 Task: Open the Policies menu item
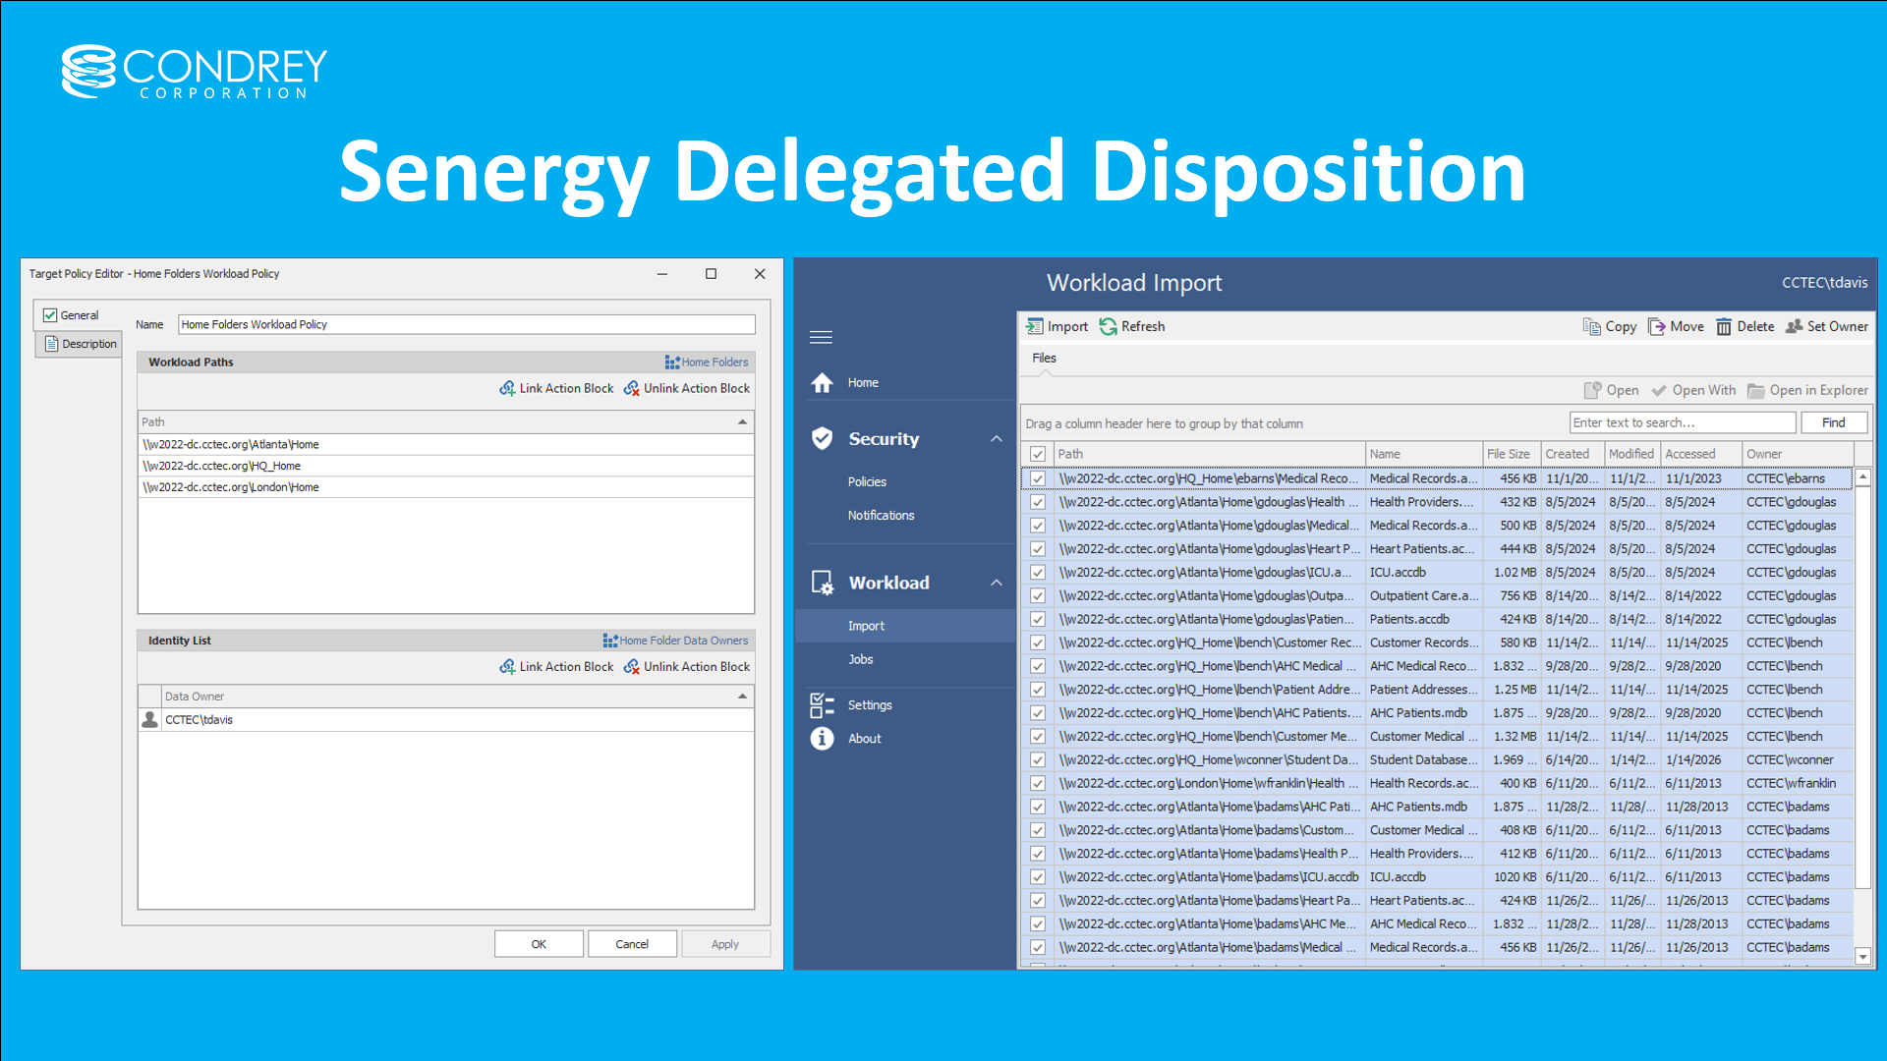click(867, 481)
